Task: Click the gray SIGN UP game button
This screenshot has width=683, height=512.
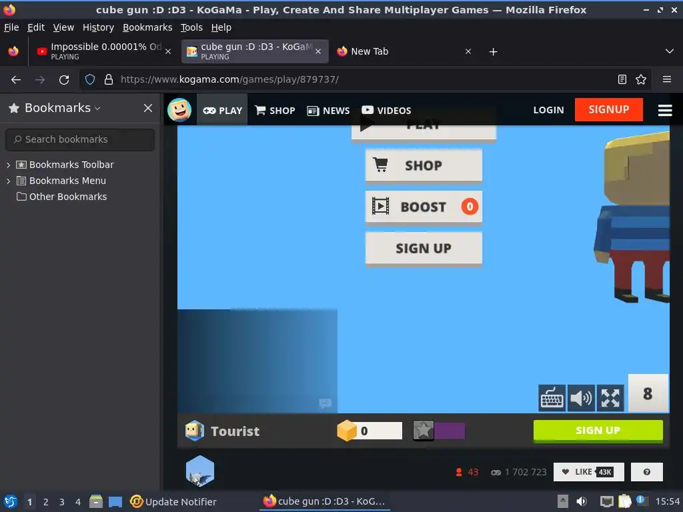Action: [424, 248]
